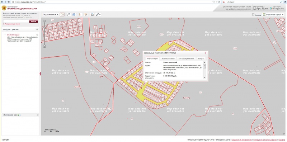The image size is (287, 142).
Task: Open the link sharing dropdown tool
Action: coord(98,14)
